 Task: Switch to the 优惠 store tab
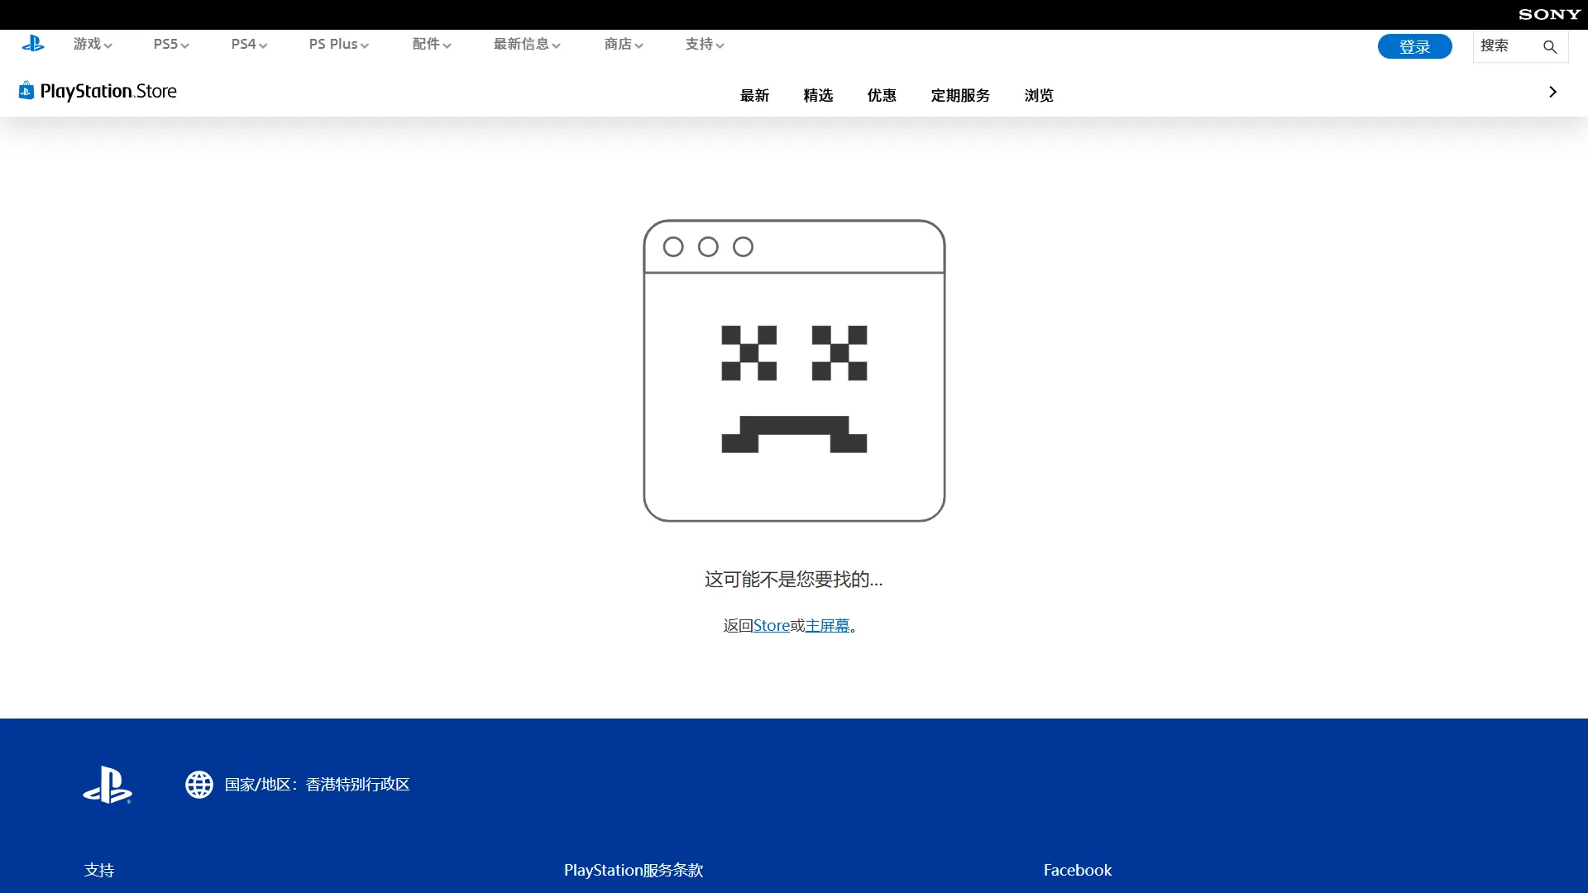tap(882, 95)
